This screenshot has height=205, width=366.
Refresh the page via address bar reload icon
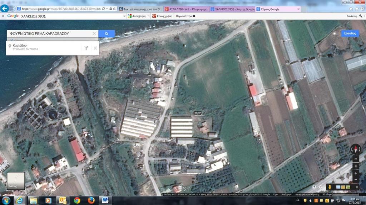pyautogui.click(x=114, y=9)
